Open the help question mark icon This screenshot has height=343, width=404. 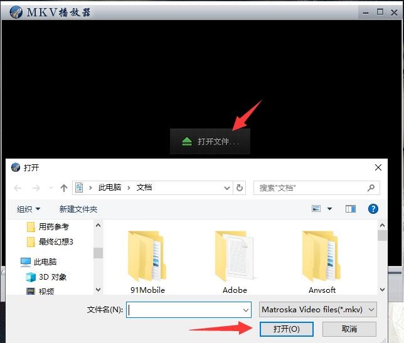click(373, 209)
